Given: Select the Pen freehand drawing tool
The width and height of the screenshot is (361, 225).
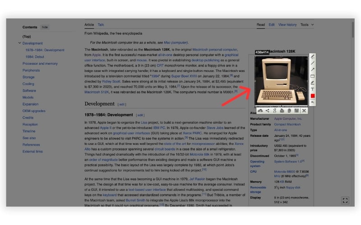Looking at the screenshot, I should 312,57.
